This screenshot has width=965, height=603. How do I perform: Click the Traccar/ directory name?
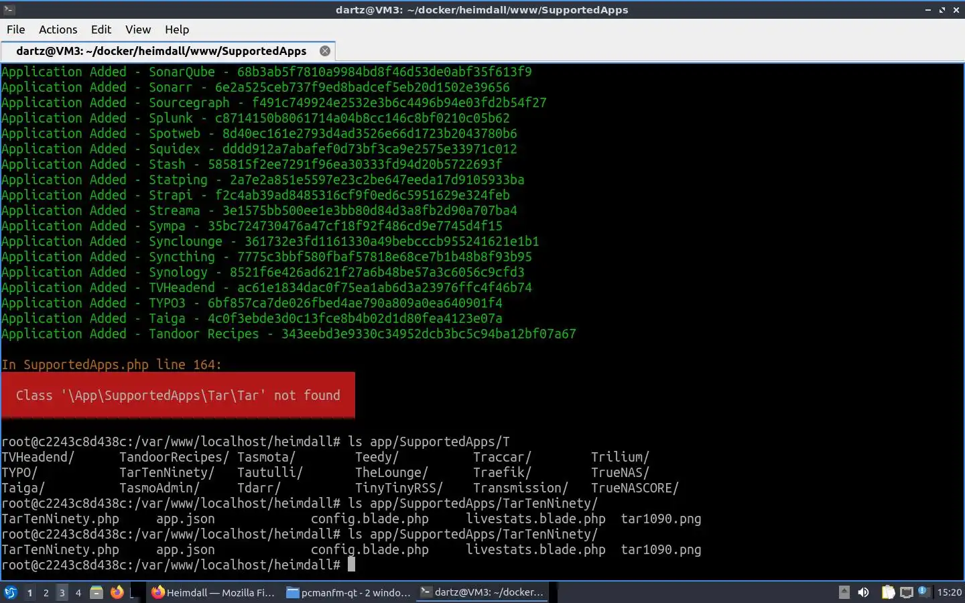(502, 457)
